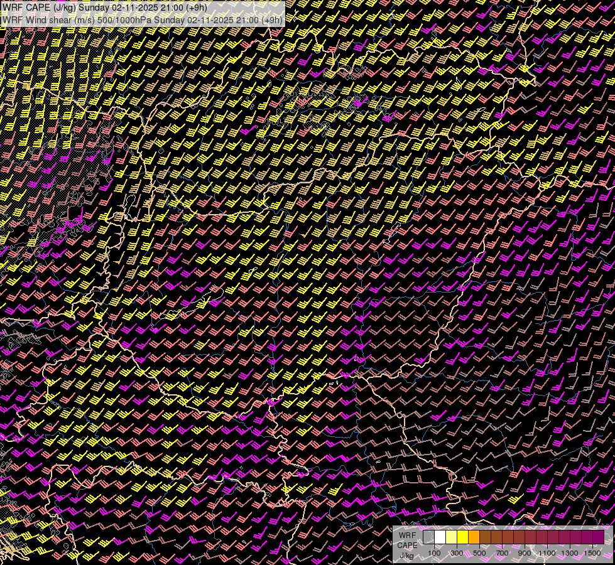Click the J/kg unit label in the legend
Viewport: 615px width, 565px height.
pos(407,556)
